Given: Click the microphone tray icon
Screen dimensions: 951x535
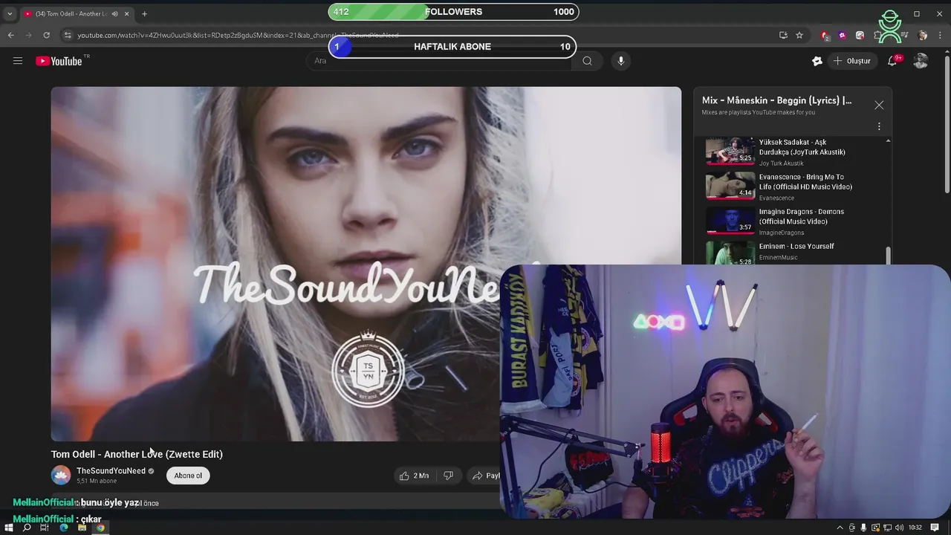Looking at the screenshot, I should click(x=864, y=528).
